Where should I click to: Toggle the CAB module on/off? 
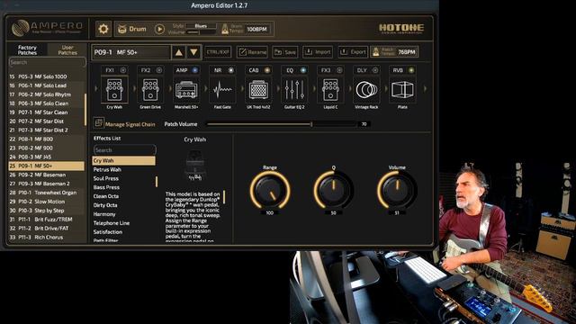(x=267, y=70)
